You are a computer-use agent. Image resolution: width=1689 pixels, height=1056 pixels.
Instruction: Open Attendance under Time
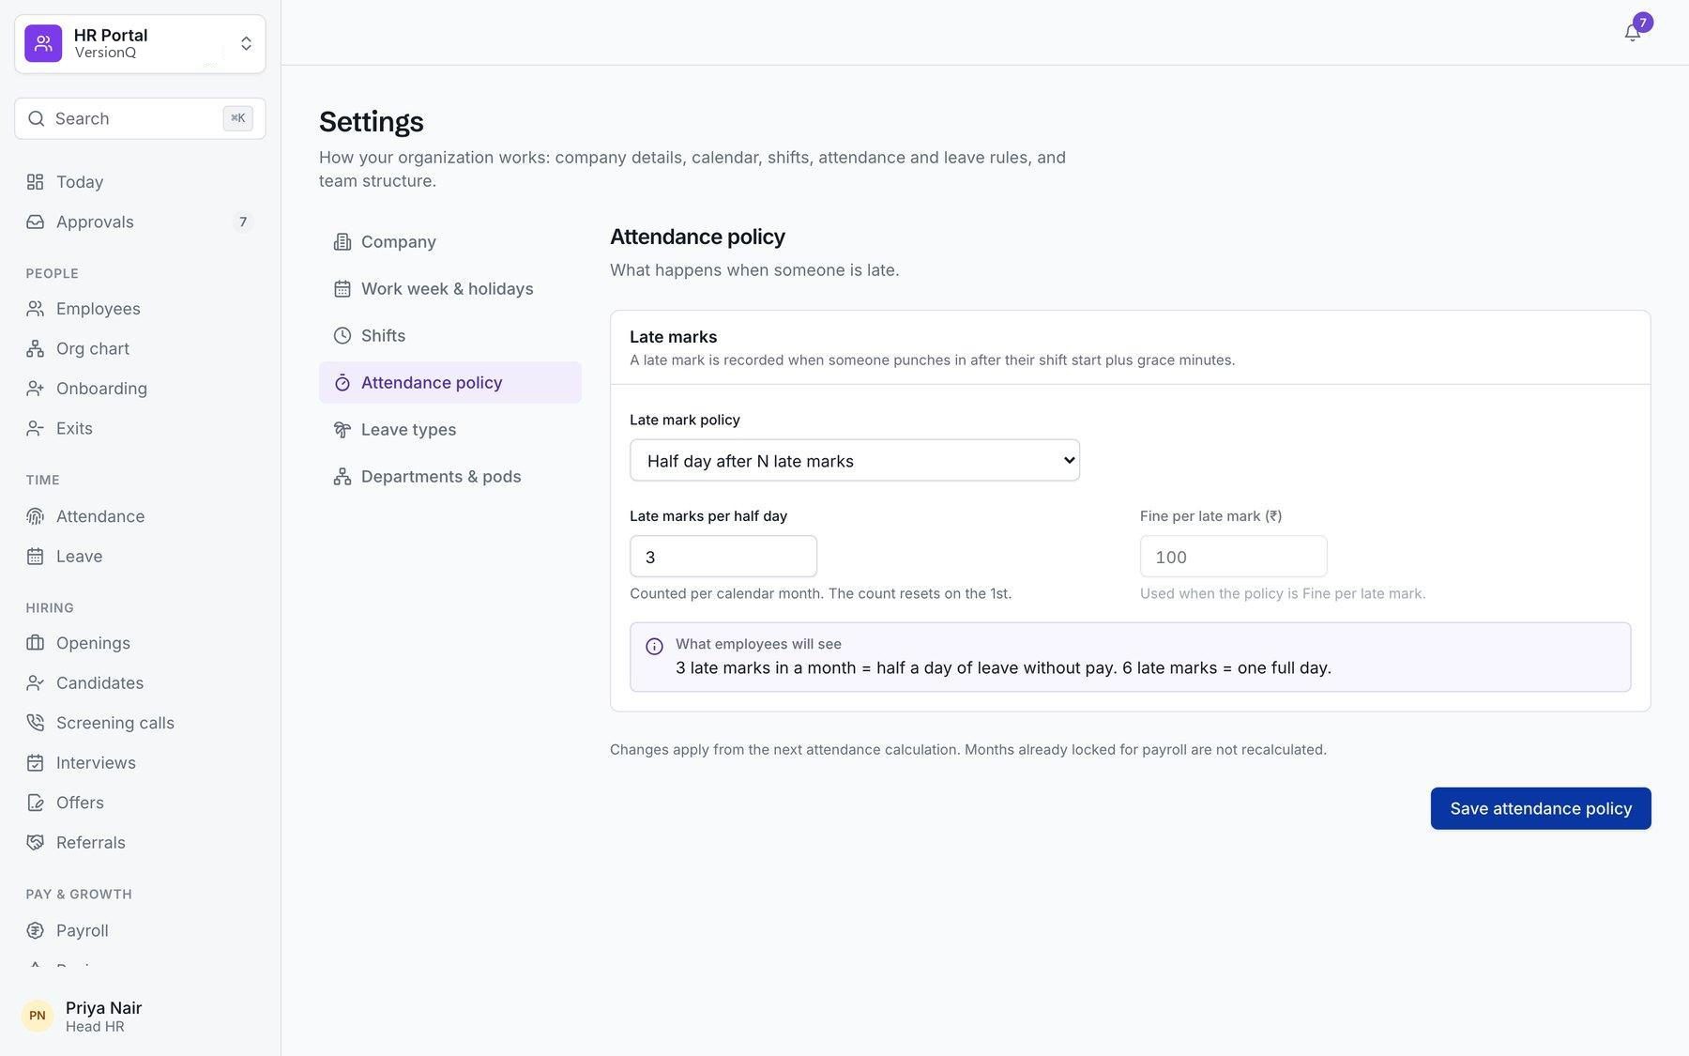click(x=140, y=516)
